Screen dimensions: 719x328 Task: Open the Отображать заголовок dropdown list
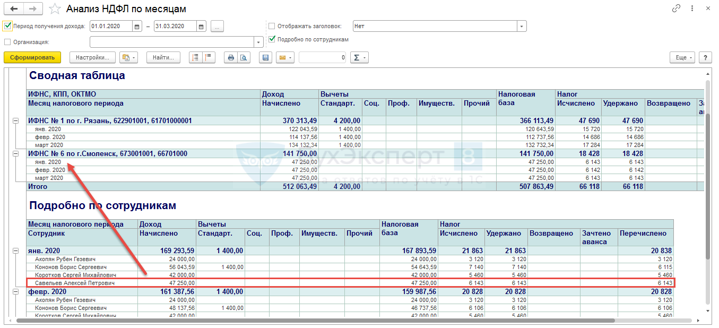pyautogui.click(x=522, y=26)
